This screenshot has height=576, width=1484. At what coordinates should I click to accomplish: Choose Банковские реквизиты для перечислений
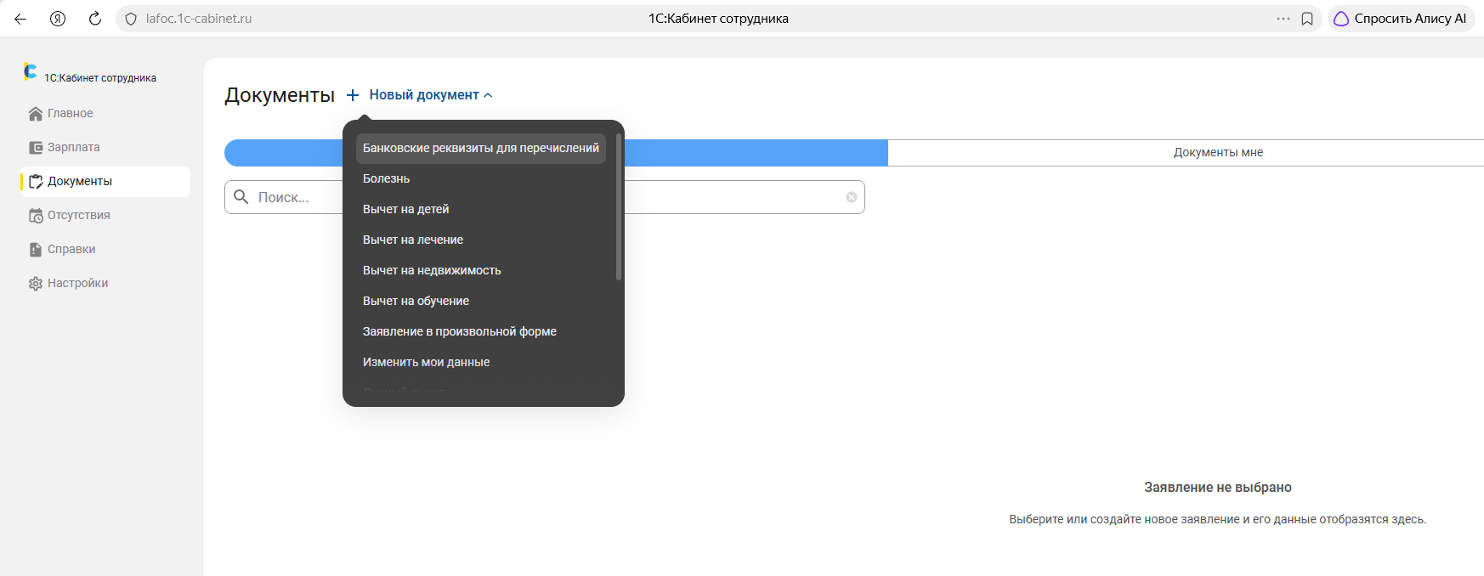pos(481,148)
